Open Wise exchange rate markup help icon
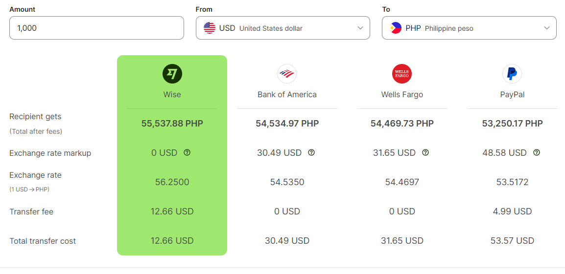The height and width of the screenshot is (274, 565). point(187,153)
